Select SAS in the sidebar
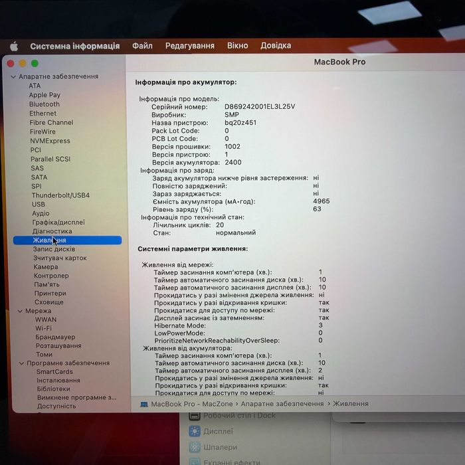The image size is (465, 465). coord(37,168)
